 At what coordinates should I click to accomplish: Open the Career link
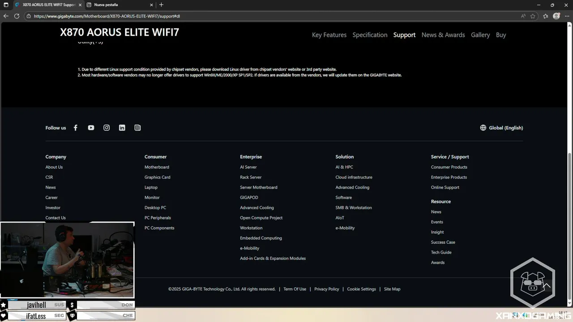[51, 198]
